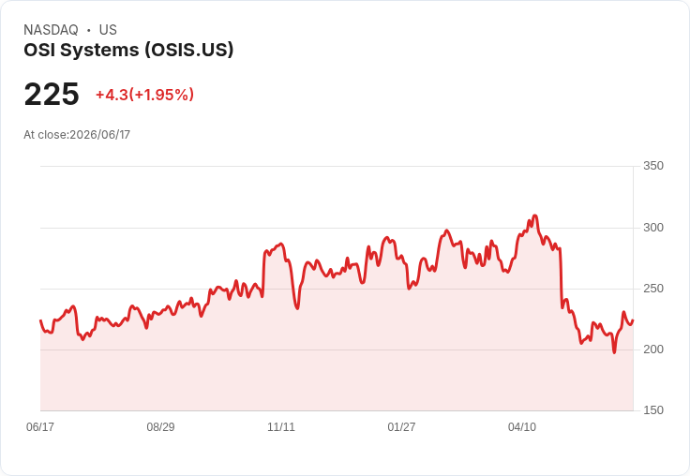Select the NASDAQ exchange label

(51, 30)
